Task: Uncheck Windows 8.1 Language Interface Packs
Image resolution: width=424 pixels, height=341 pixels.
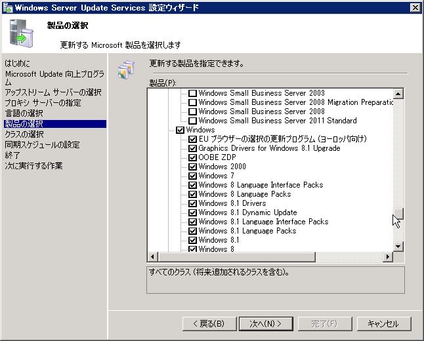Action: pyautogui.click(x=192, y=222)
